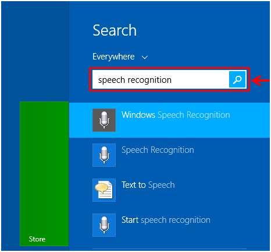This screenshot has height=252, width=271.
Task: Click the Search pane heading
Action: pos(115,30)
